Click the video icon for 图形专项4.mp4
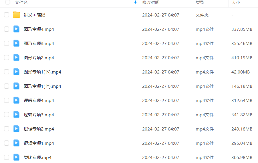 16,29
